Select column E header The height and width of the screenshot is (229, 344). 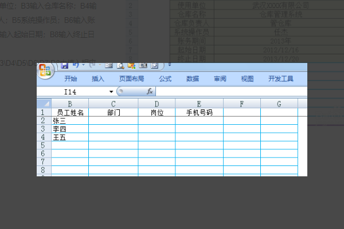pyautogui.click(x=199, y=104)
